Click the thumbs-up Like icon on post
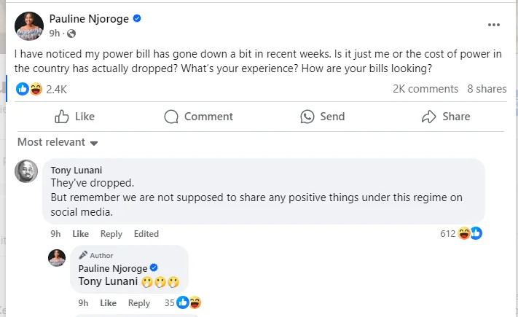518x317 pixels. click(62, 117)
